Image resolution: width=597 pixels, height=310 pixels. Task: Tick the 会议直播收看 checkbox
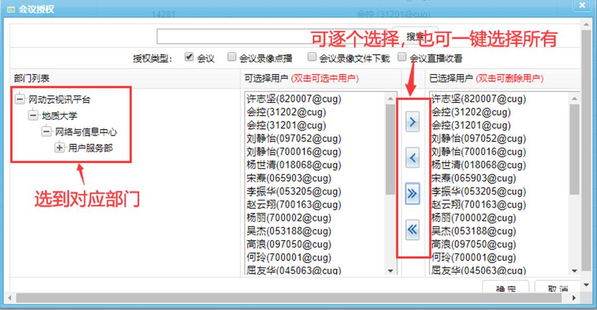click(x=402, y=57)
